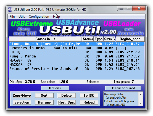Open the Configuration menu

[39, 17]
